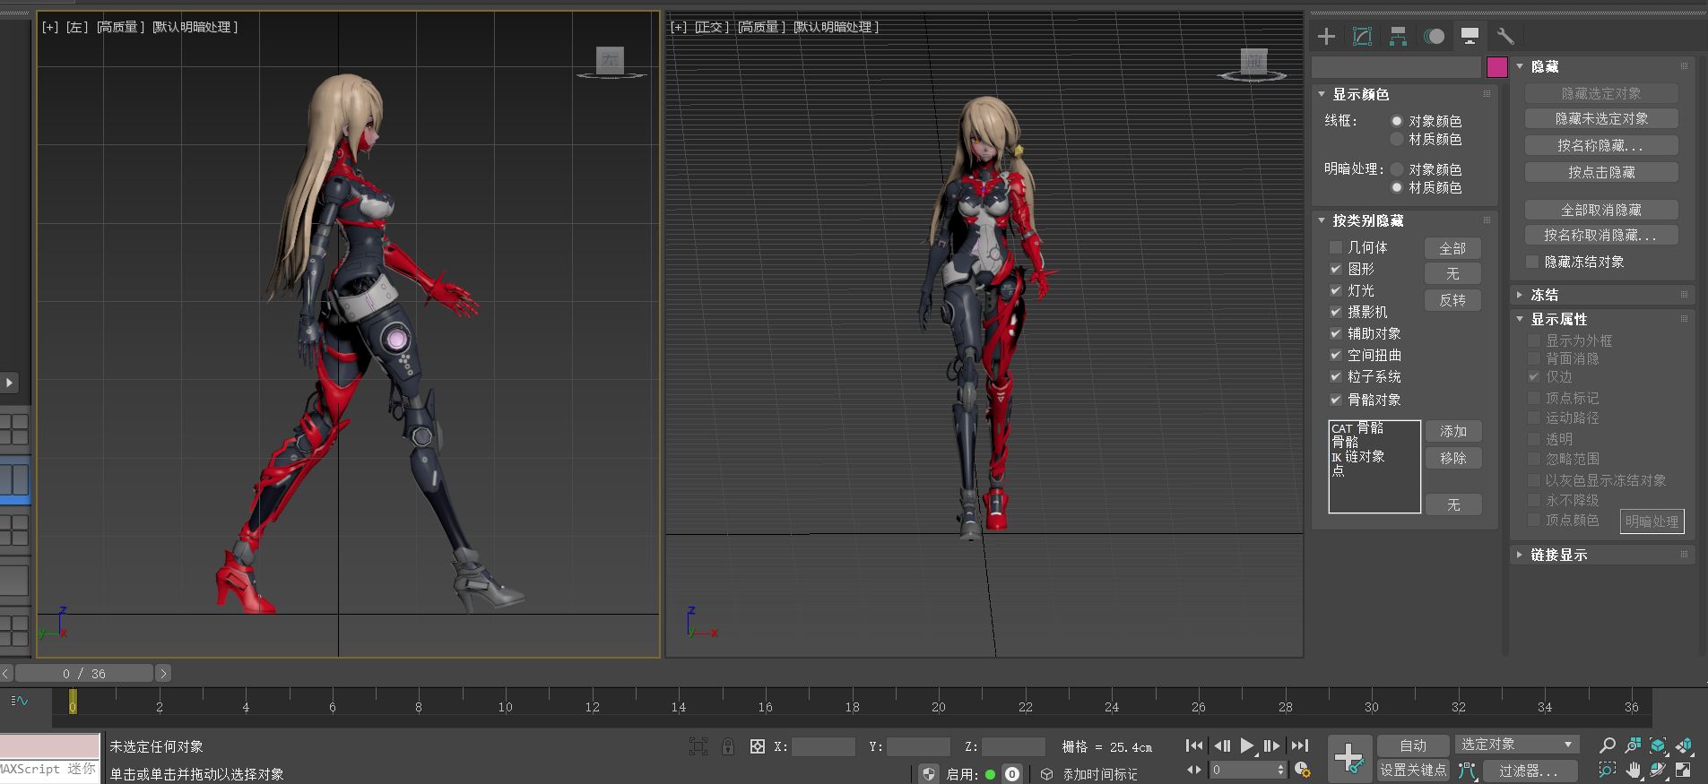Click the Isolate Selection toggle icon

point(698,746)
